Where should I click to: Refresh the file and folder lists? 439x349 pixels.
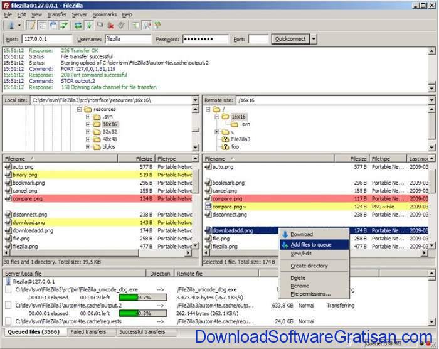(x=78, y=26)
